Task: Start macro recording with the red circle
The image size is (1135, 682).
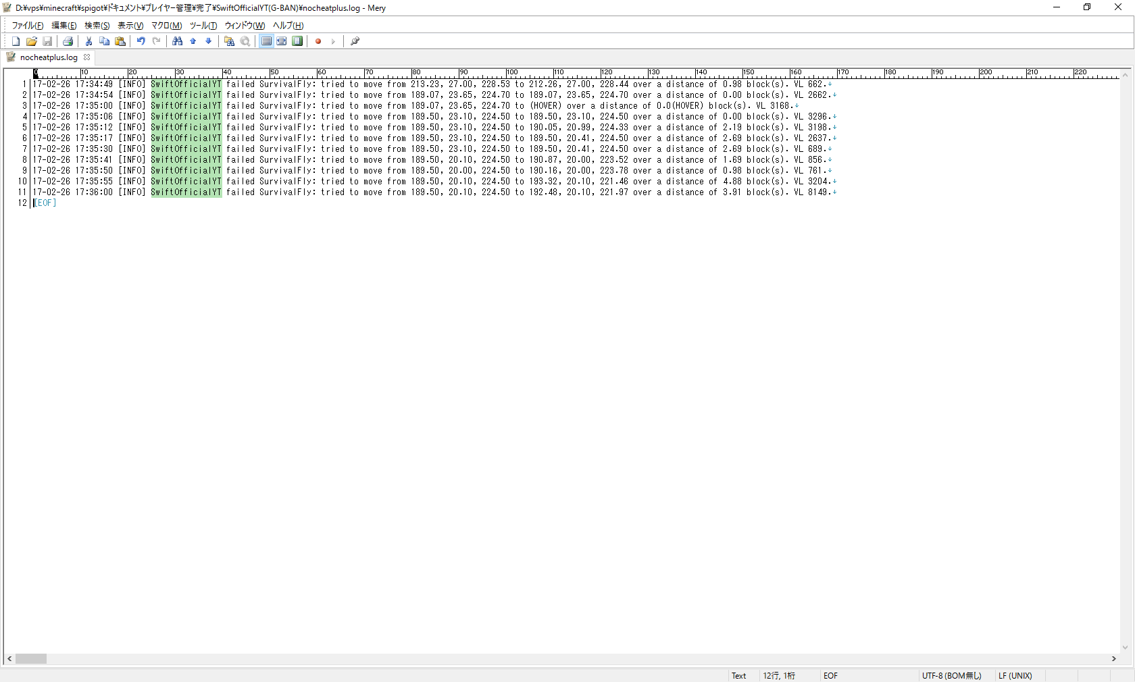Action: coord(318,41)
